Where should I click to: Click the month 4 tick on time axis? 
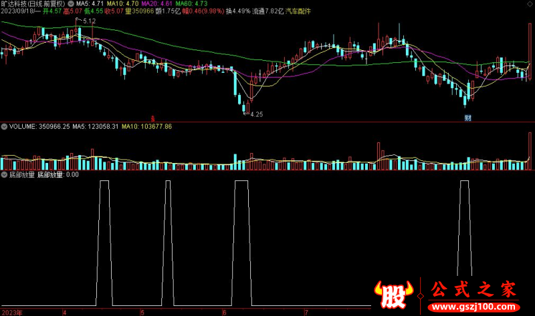coord(65,313)
